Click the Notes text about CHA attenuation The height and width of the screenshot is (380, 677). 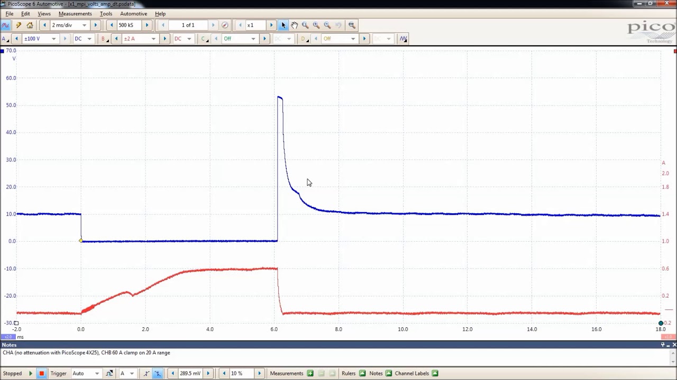point(86,353)
